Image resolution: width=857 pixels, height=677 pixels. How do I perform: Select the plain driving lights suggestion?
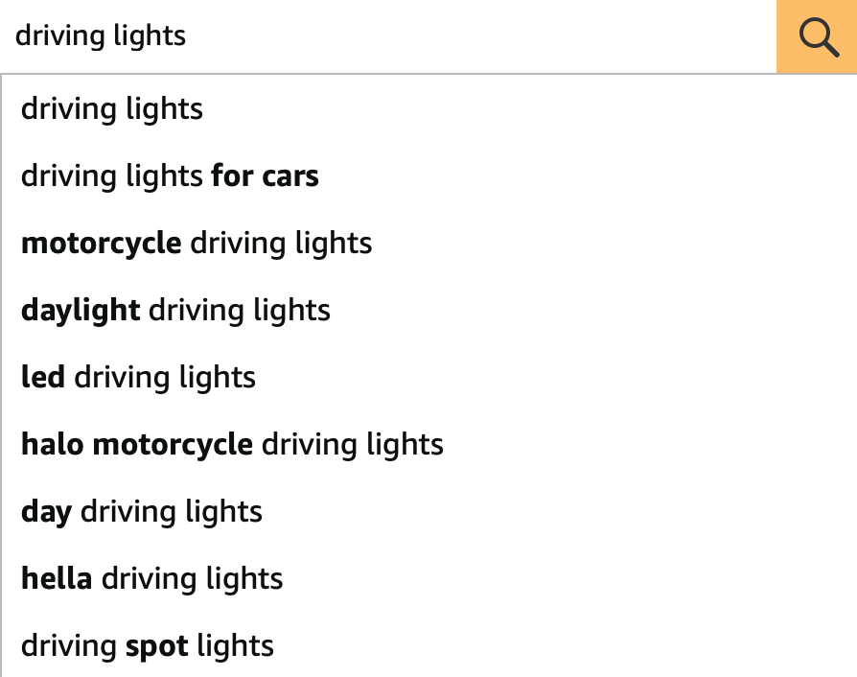pos(429,108)
